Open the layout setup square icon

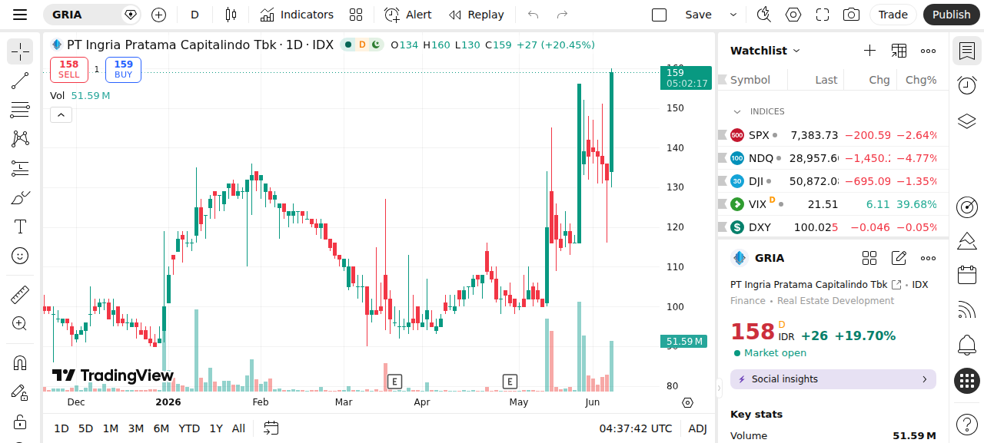pos(659,15)
